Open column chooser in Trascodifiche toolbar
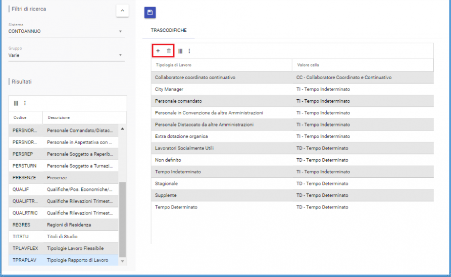Screen dimensions: 451x277 click(180, 51)
